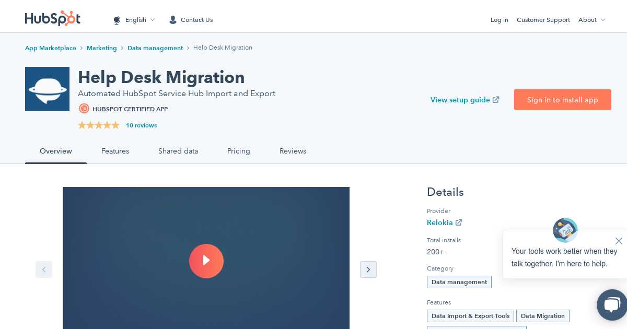Click the Data Migration feature tag
The width and height of the screenshot is (627, 329).
(542, 316)
